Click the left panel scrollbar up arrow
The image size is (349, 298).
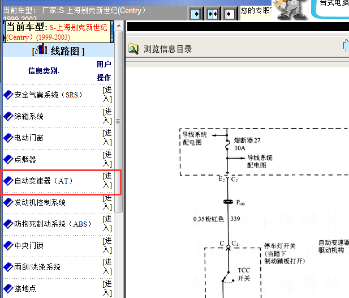pyautogui.click(x=119, y=25)
